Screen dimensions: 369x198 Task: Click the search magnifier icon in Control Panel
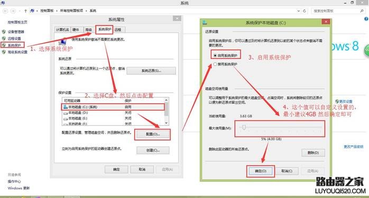tap(362, 11)
